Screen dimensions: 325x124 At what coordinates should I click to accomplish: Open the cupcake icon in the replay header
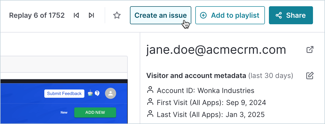(x=90, y=93)
